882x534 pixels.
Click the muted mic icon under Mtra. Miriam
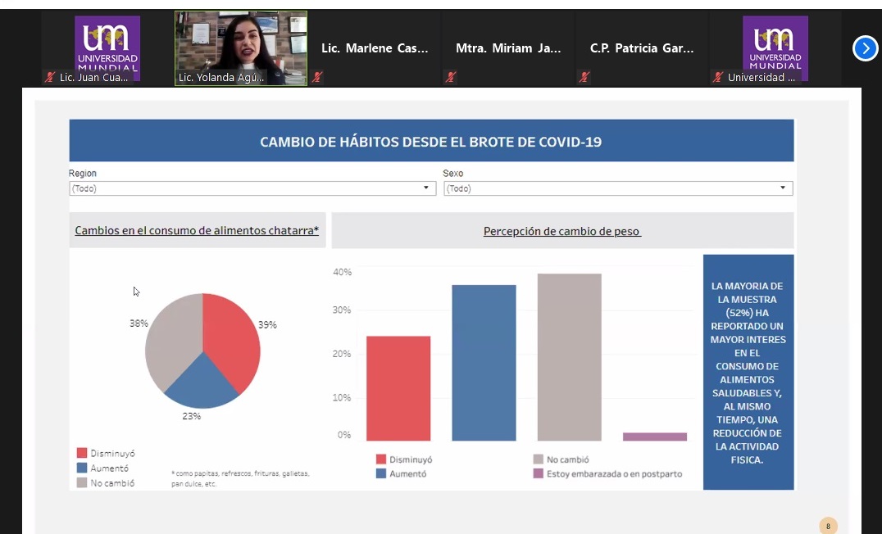tap(451, 78)
